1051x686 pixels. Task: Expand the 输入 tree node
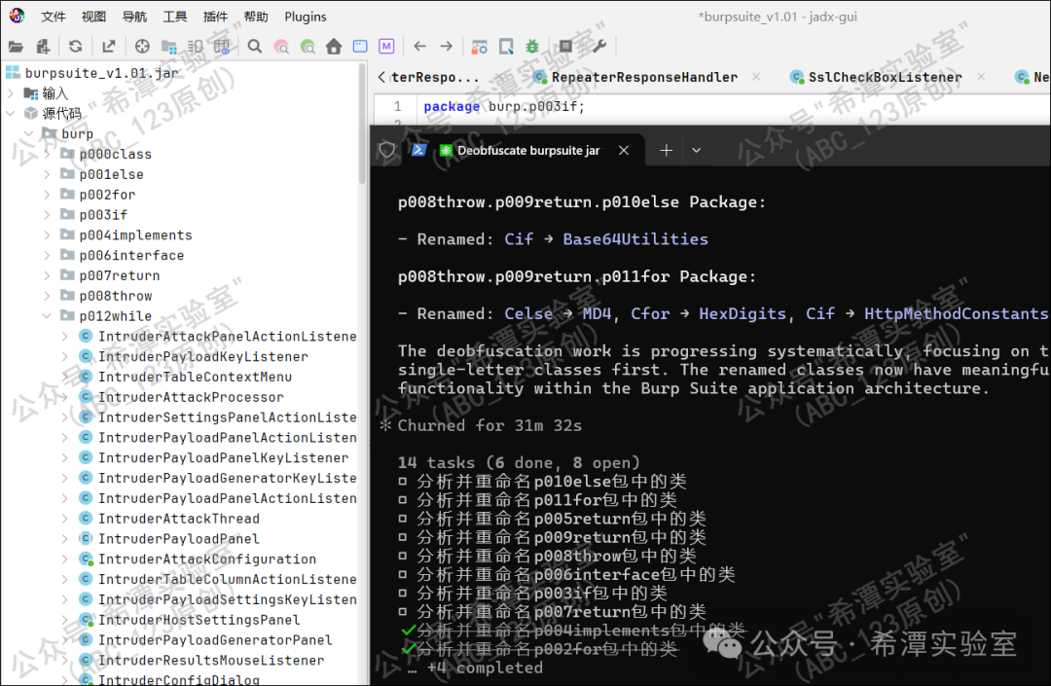tap(11, 93)
